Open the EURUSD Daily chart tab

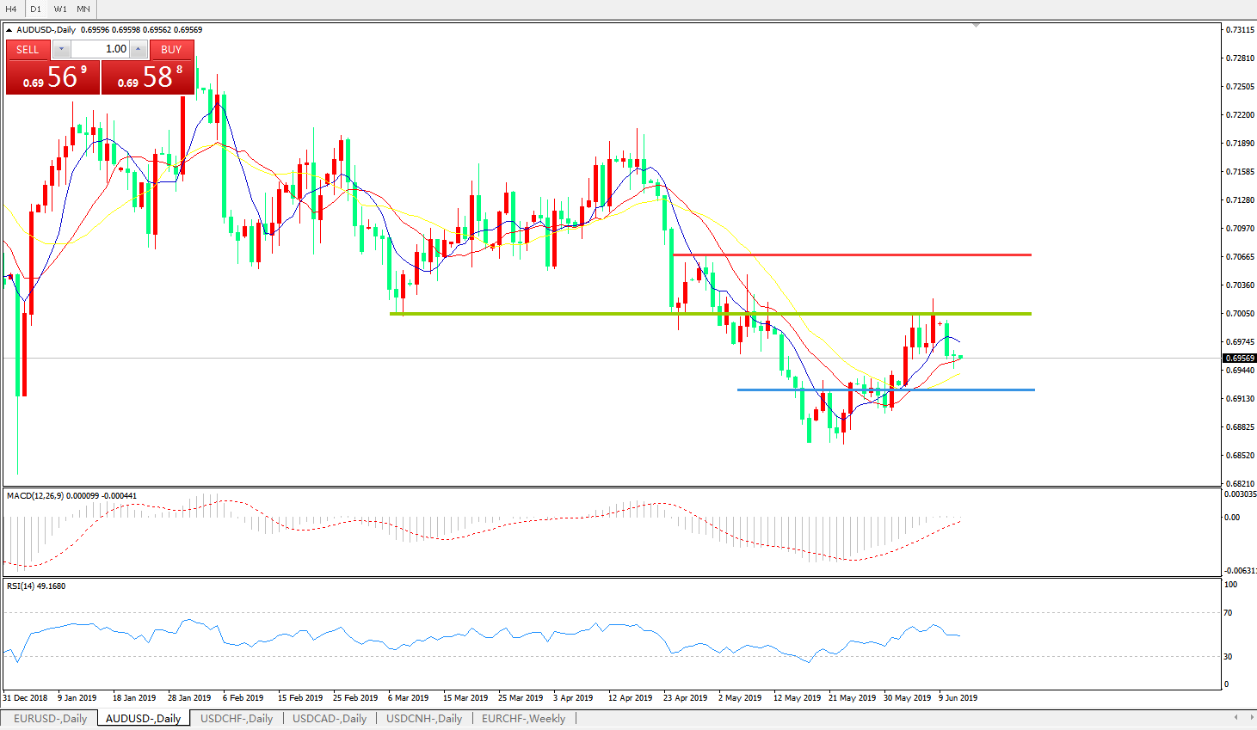[50, 719]
